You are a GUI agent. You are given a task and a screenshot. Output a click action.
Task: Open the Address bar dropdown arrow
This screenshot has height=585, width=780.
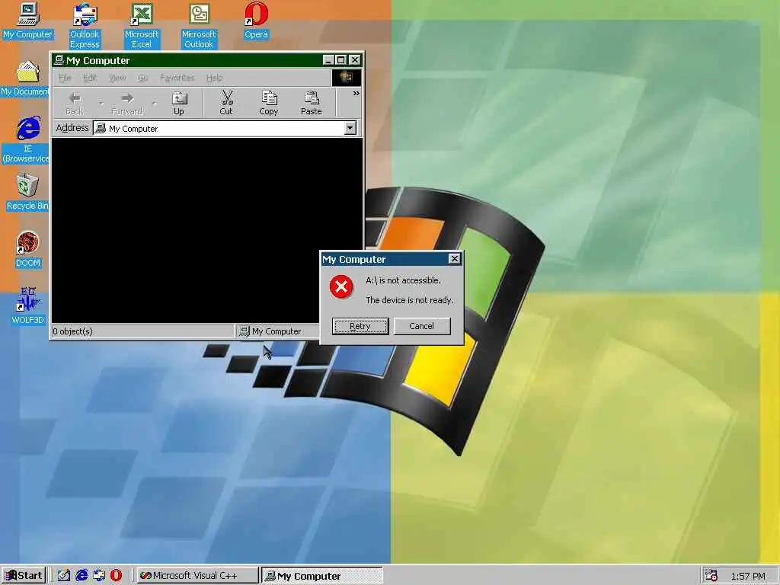tap(350, 128)
